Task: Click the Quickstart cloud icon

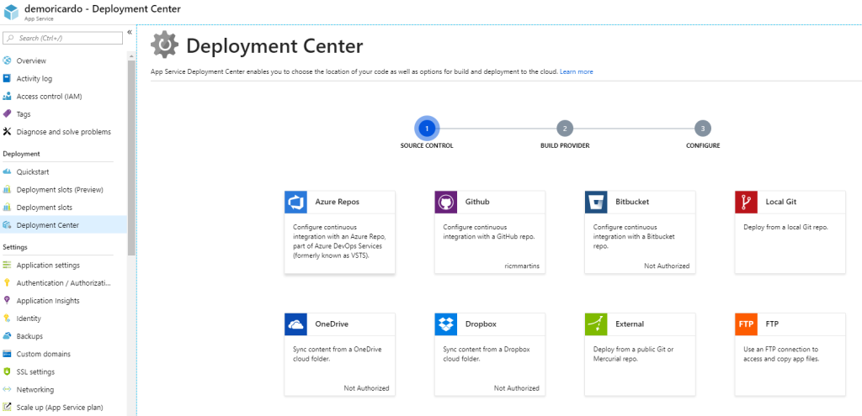Action: pos(7,171)
